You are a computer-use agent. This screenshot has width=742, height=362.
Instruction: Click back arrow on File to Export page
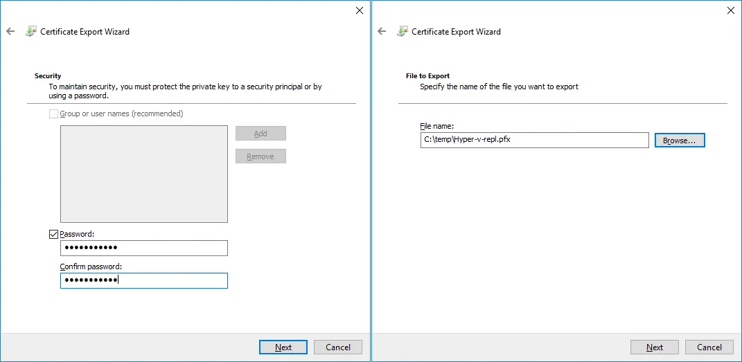click(x=381, y=31)
